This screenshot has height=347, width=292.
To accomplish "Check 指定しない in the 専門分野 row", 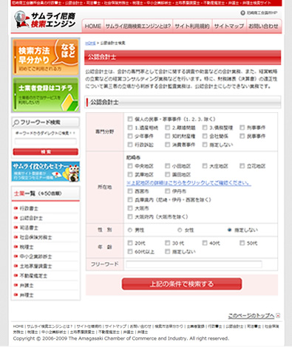I will click(205, 145).
